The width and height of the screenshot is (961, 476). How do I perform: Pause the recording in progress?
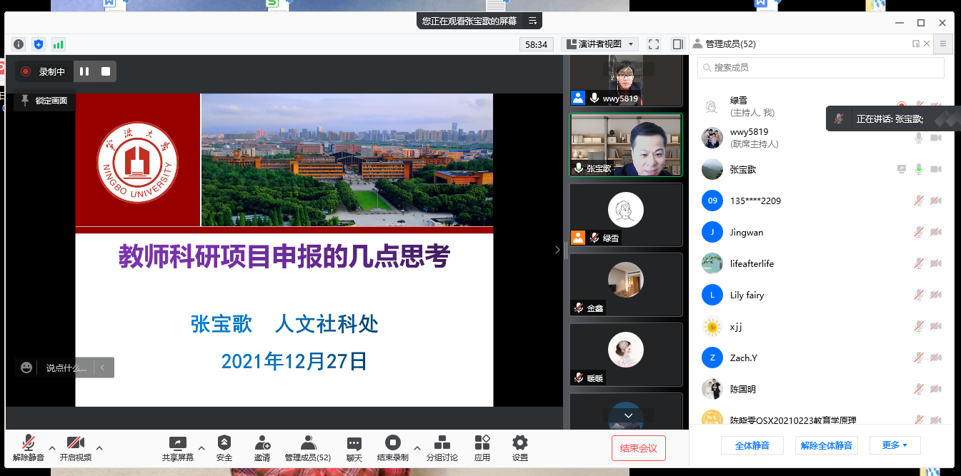point(84,71)
